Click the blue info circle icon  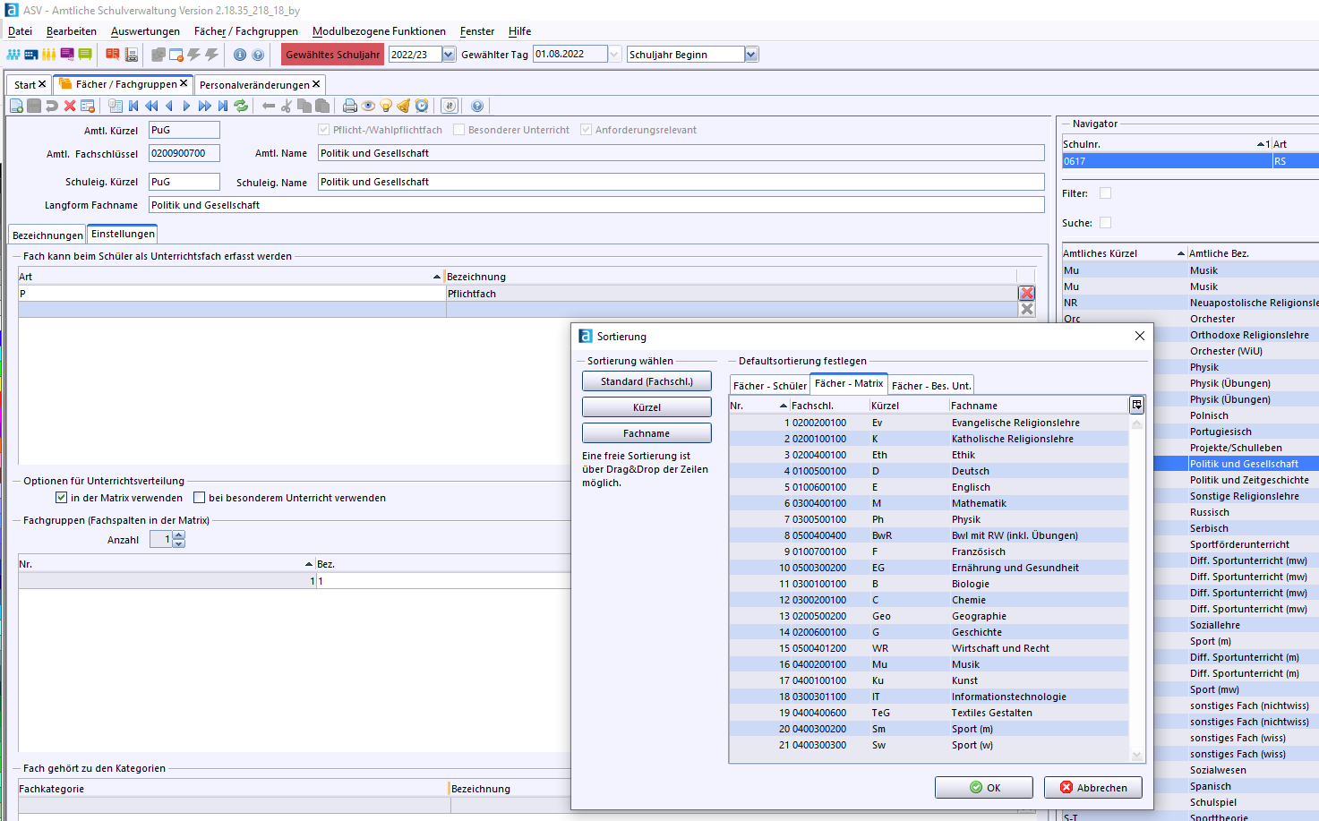coord(240,55)
